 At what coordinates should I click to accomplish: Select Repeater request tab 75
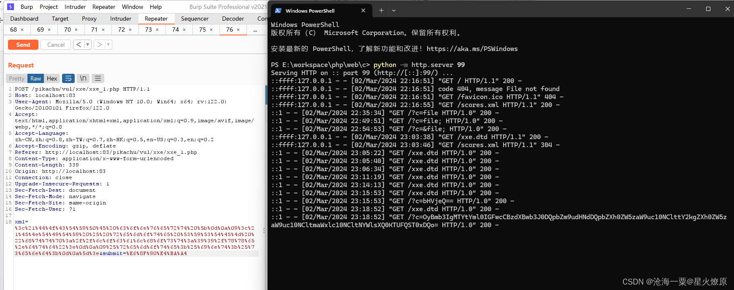pos(203,30)
